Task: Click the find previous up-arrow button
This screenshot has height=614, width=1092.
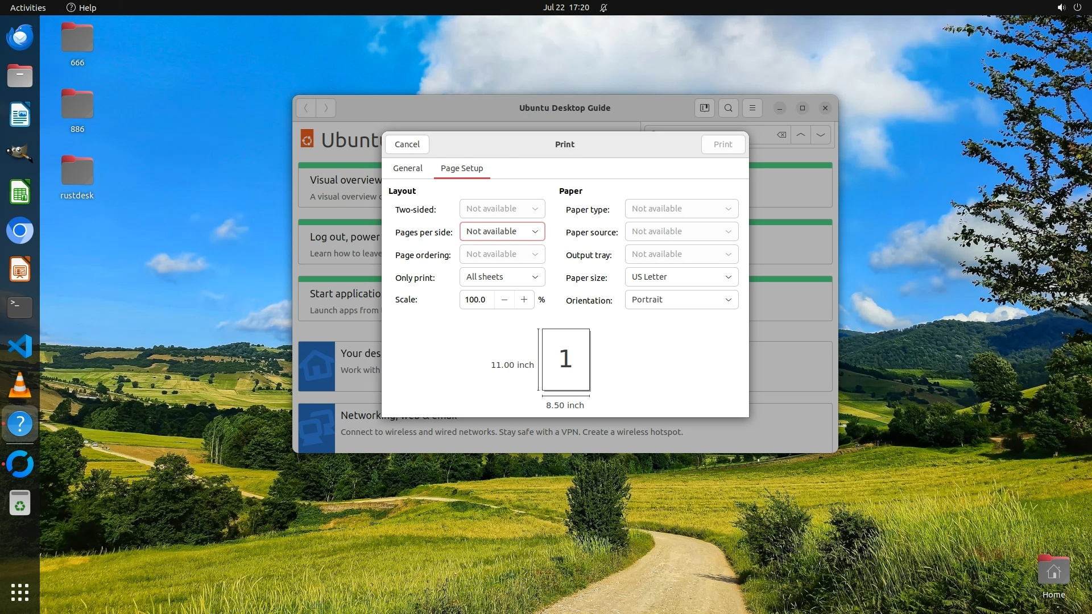Action: coord(800,135)
